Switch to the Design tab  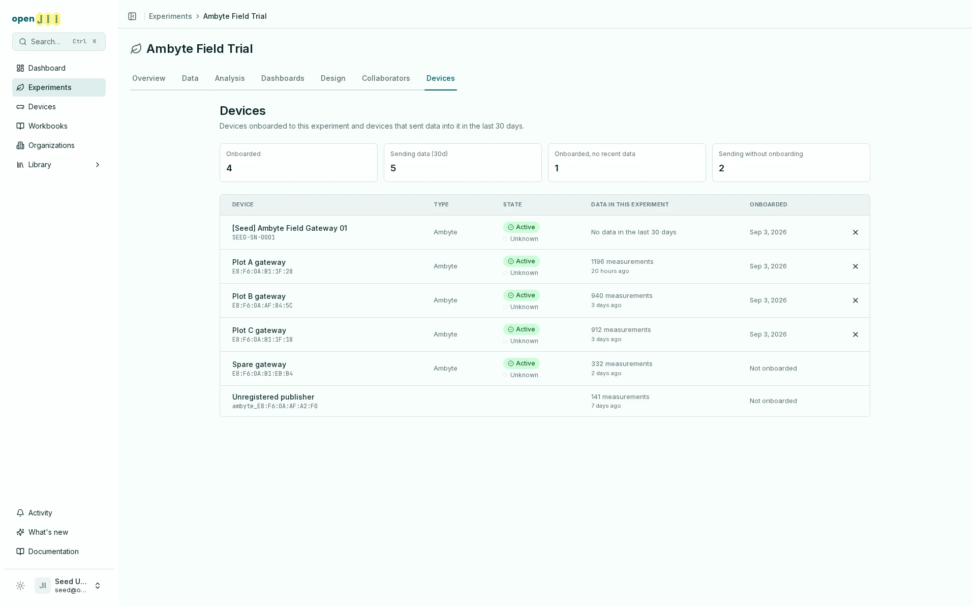point(333,78)
